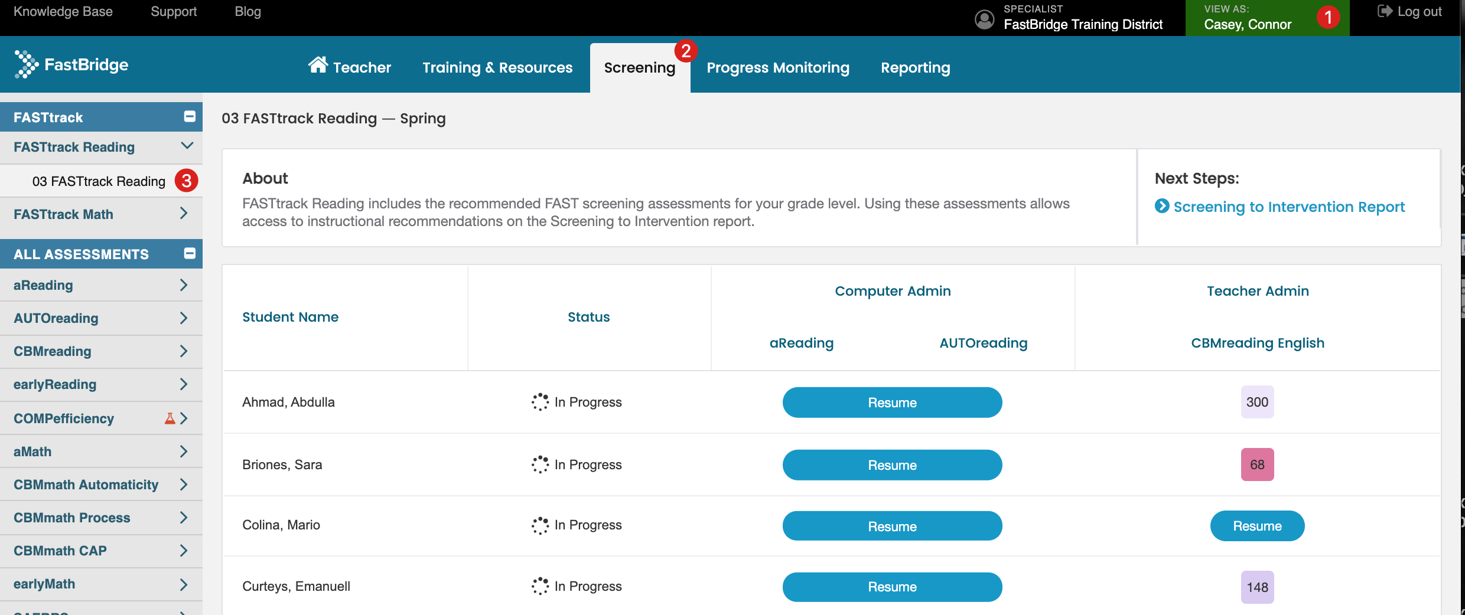Click the Status column header
Viewport: 1465px width, 615px height.
(x=588, y=317)
